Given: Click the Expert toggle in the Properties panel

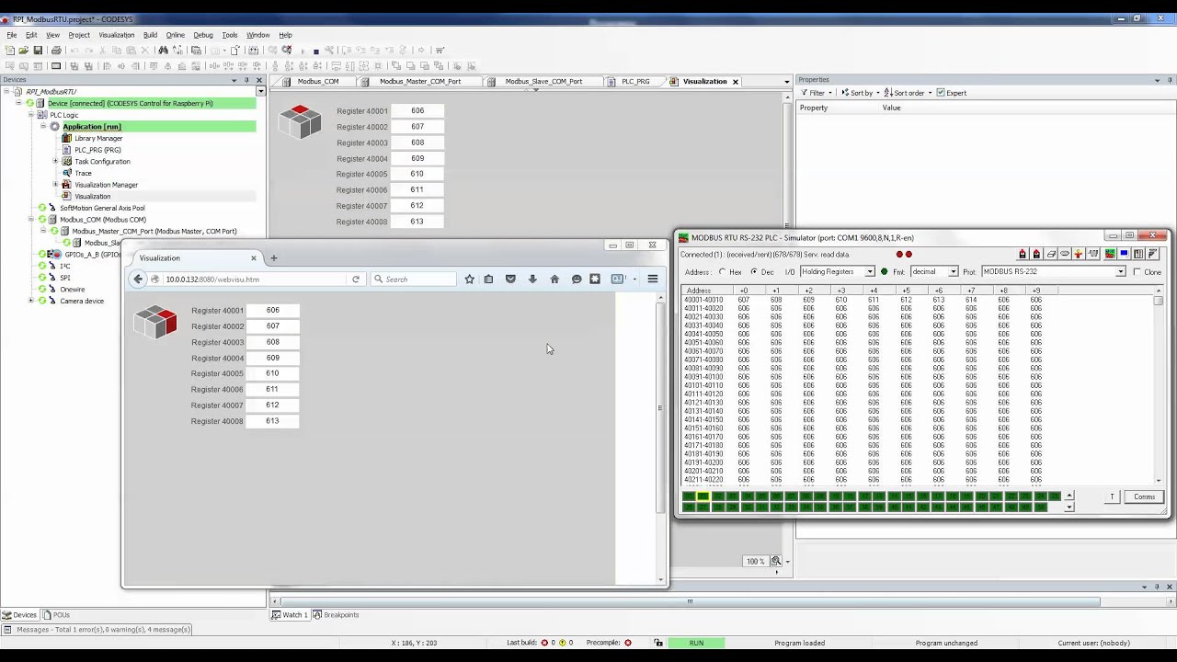Looking at the screenshot, I should click(x=952, y=93).
